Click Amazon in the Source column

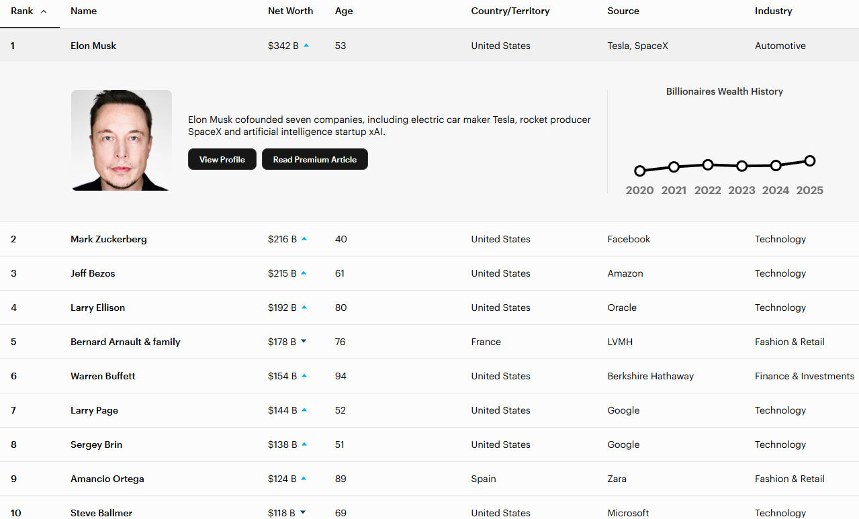pyautogui.click(x=625, y=273)
